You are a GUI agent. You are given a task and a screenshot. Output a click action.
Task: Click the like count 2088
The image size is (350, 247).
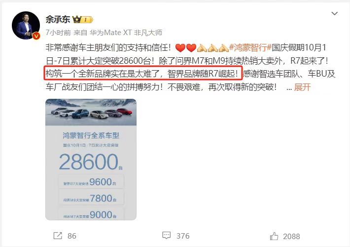click(291, 237)
